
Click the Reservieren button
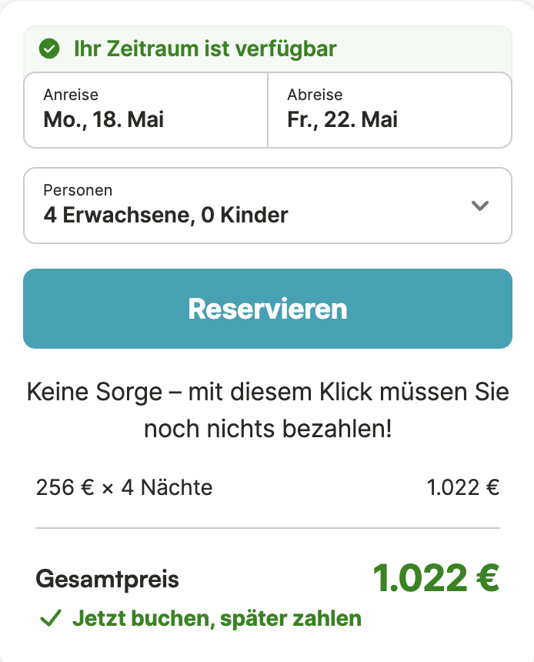(268, 308)
